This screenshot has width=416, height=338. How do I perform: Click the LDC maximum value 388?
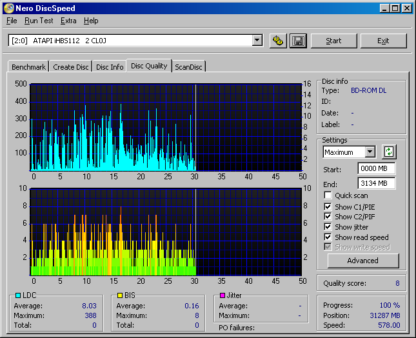pos(90,315)
